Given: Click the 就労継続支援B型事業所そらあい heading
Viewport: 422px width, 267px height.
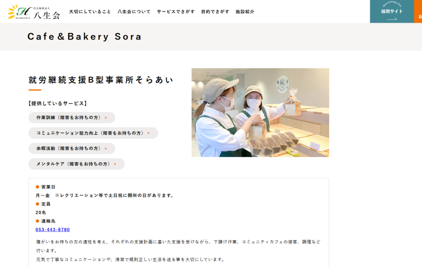Looking at the screenshot, I should (x=101, y=80).
